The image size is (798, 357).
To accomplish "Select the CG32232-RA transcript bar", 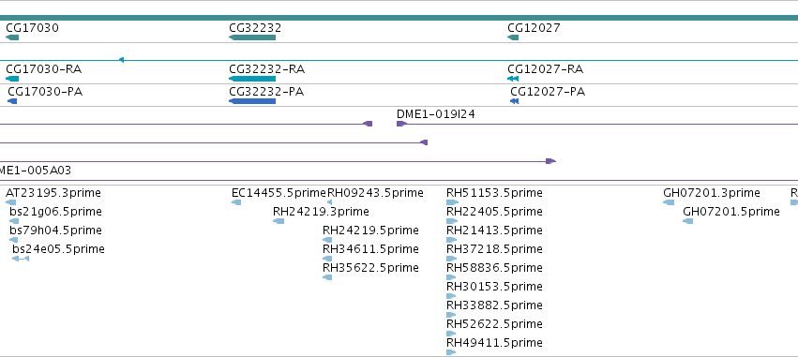I will pyautogui.click(x=252, y=79).
